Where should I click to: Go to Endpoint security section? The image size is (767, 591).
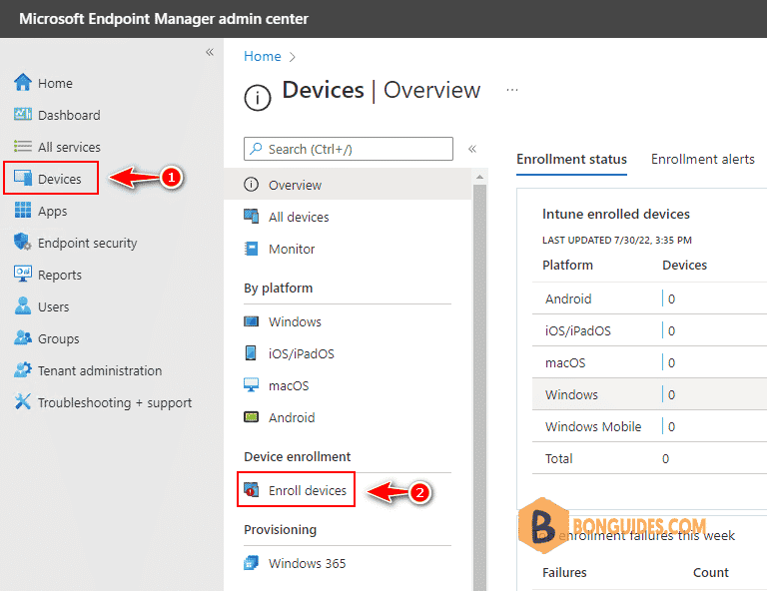coord(88,243)
